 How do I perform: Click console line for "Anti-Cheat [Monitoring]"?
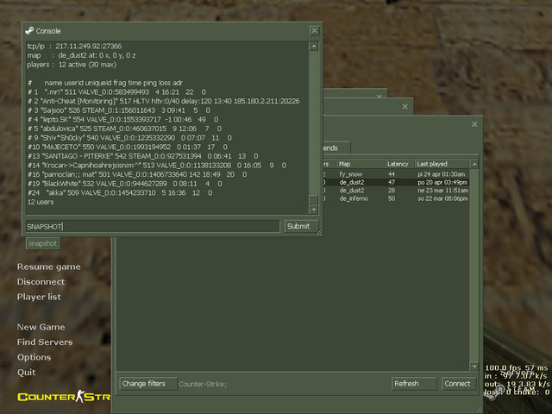[164, 101]
